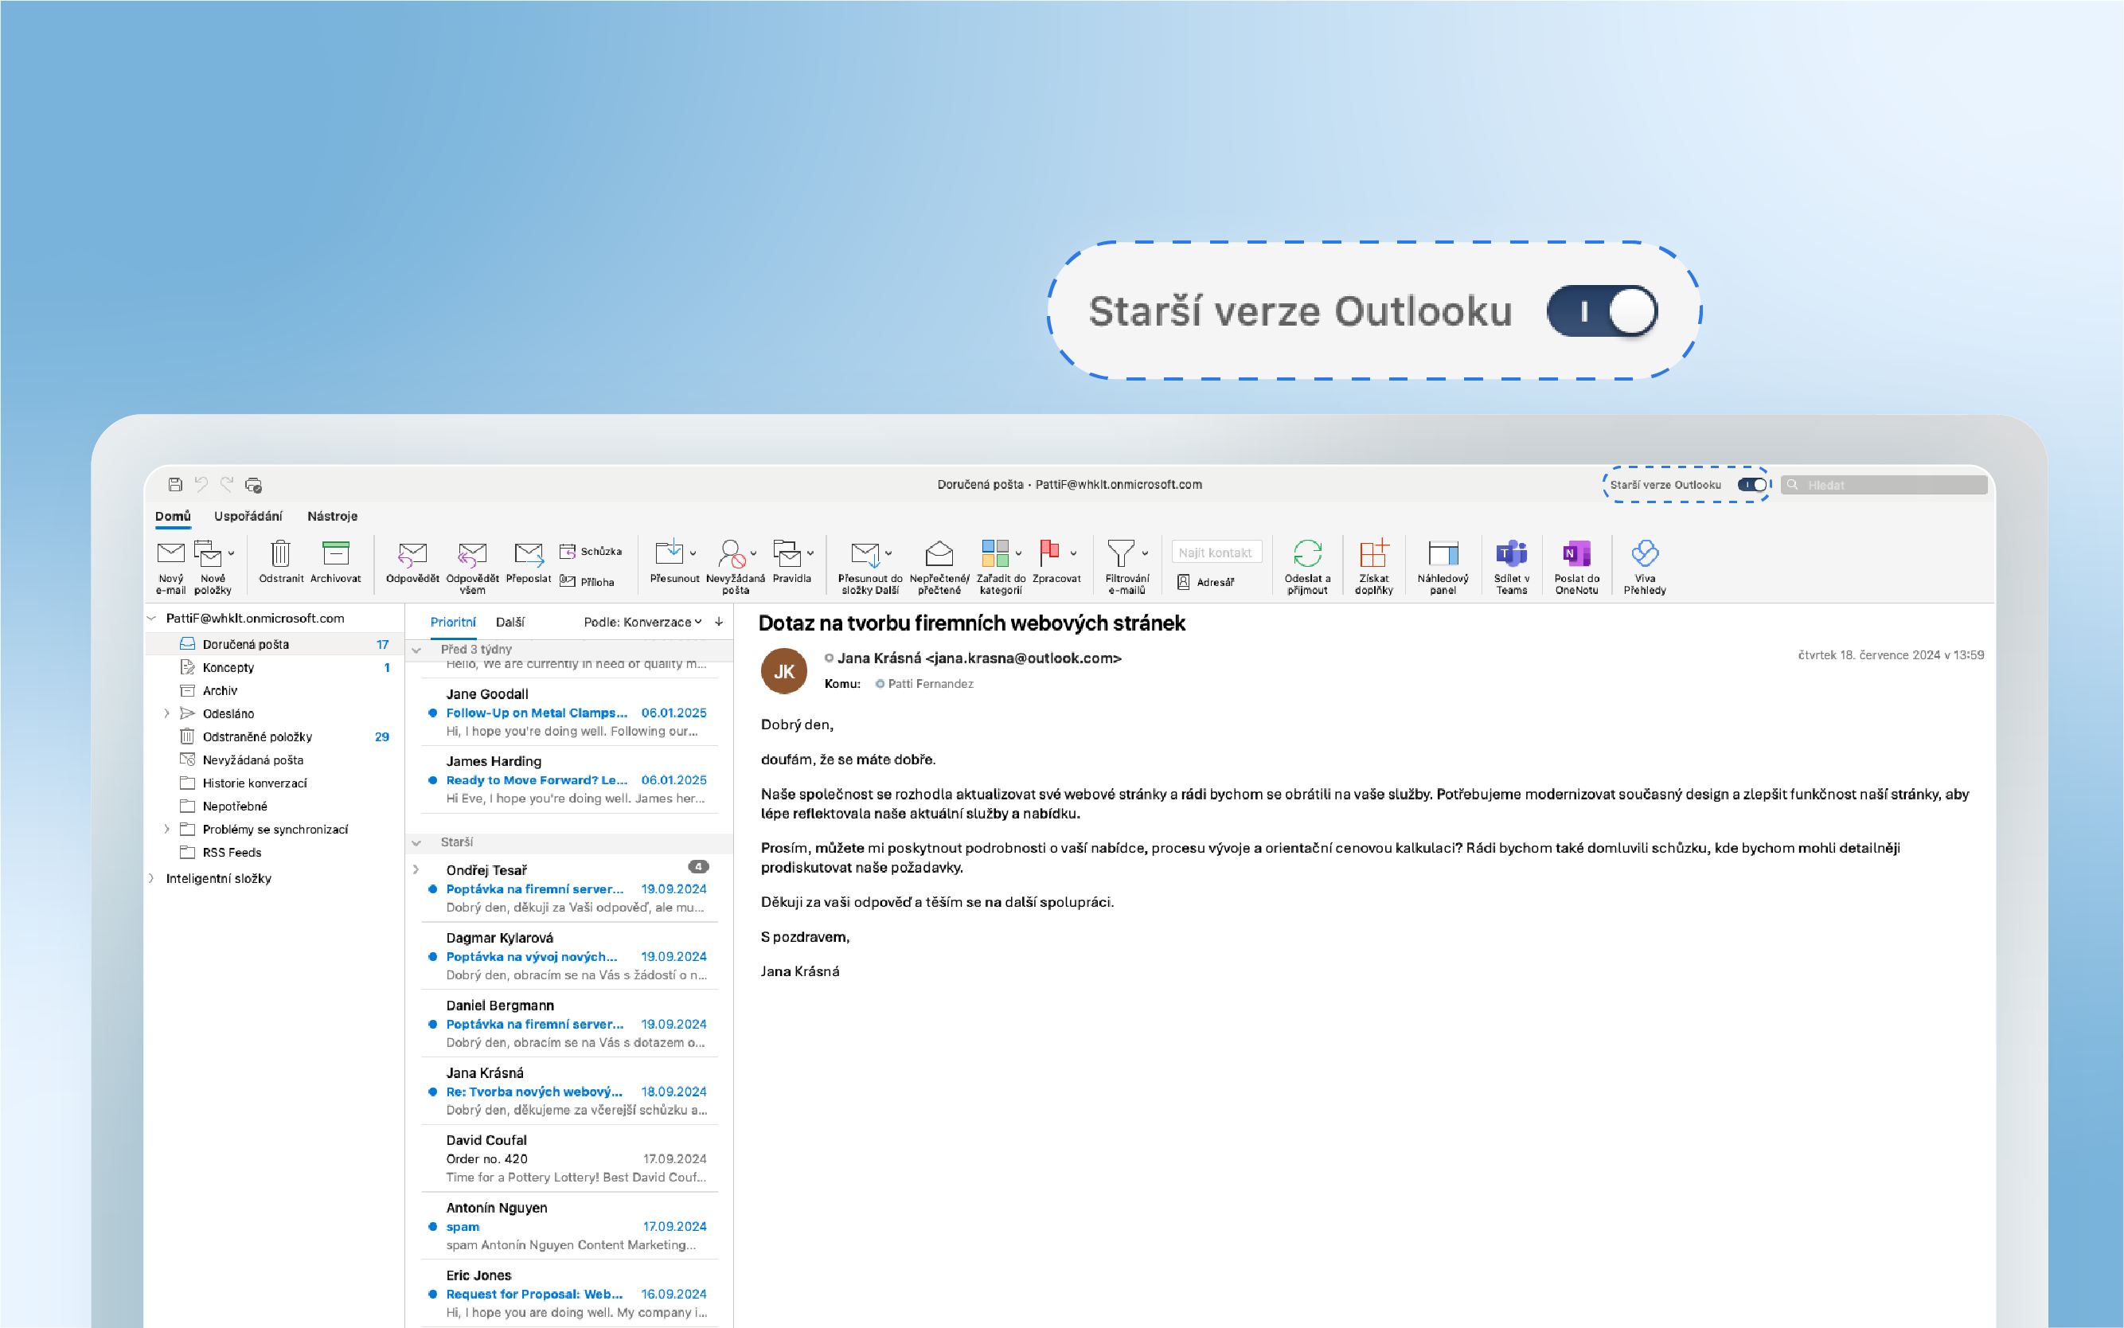Collapse the Před 3 týdny group

click(416, 650)
